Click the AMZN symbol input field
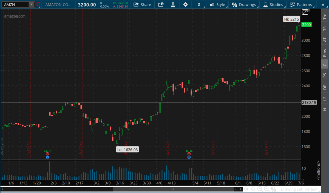The height and width of the screenshot is (193, 329). [x=15, y=4]
